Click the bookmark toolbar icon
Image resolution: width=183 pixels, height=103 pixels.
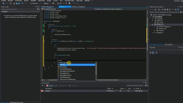[69, 3]
